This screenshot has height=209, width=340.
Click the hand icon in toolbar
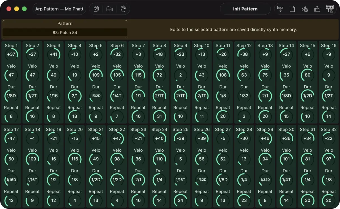click(x=123, y=9)
